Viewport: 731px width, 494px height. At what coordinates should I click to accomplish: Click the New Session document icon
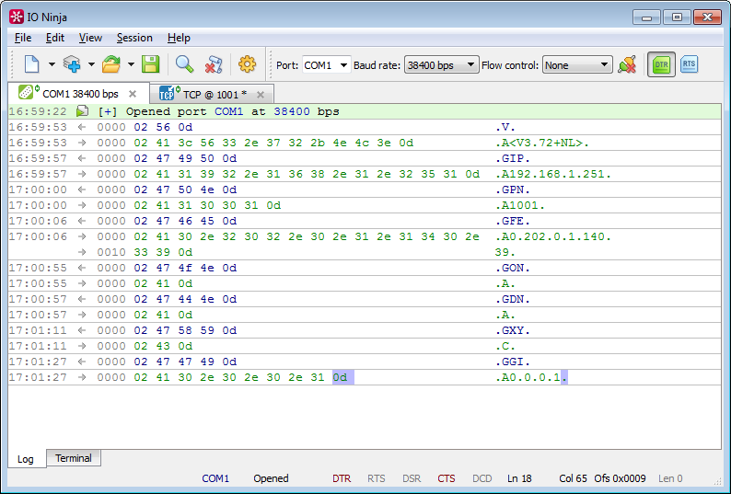click(x=31, y=64)
